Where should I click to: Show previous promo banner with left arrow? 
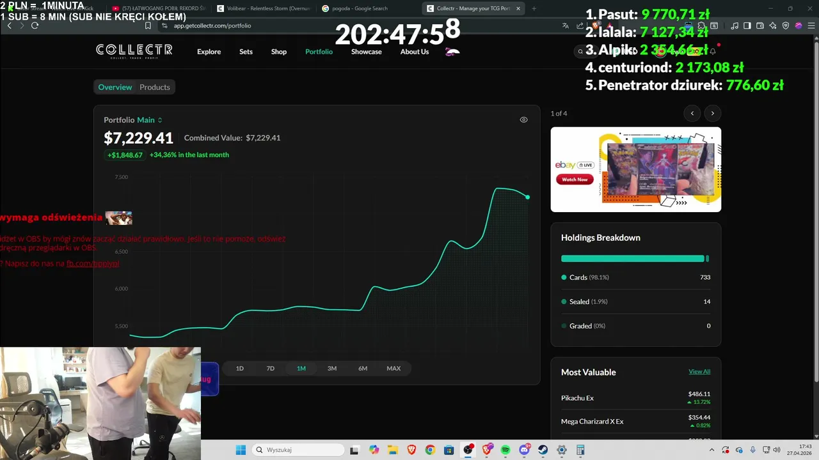[x=692, y=113]
